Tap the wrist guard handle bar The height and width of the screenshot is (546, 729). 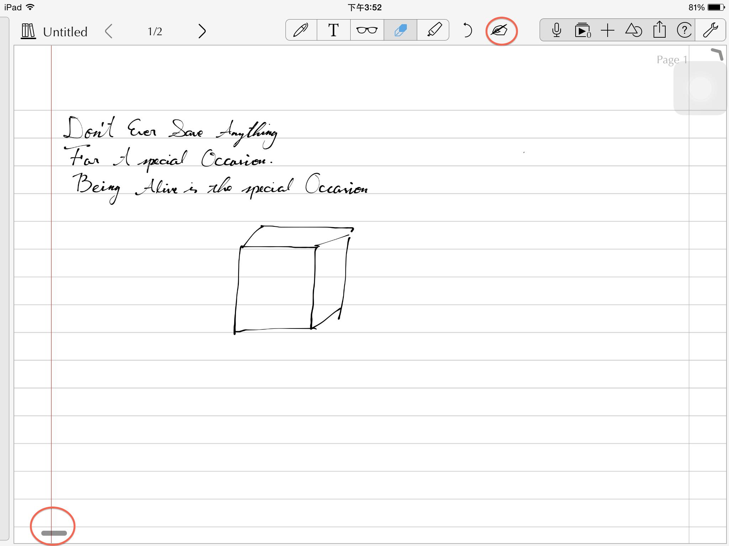click(54, 533)
